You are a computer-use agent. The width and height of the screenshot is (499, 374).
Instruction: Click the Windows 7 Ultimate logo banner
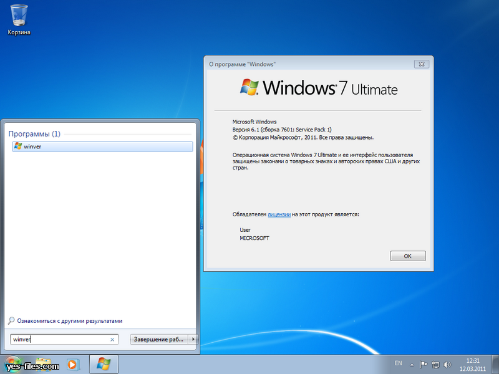[319, 87]
